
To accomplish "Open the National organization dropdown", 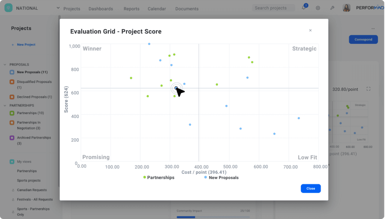I will tap(58, 8).
